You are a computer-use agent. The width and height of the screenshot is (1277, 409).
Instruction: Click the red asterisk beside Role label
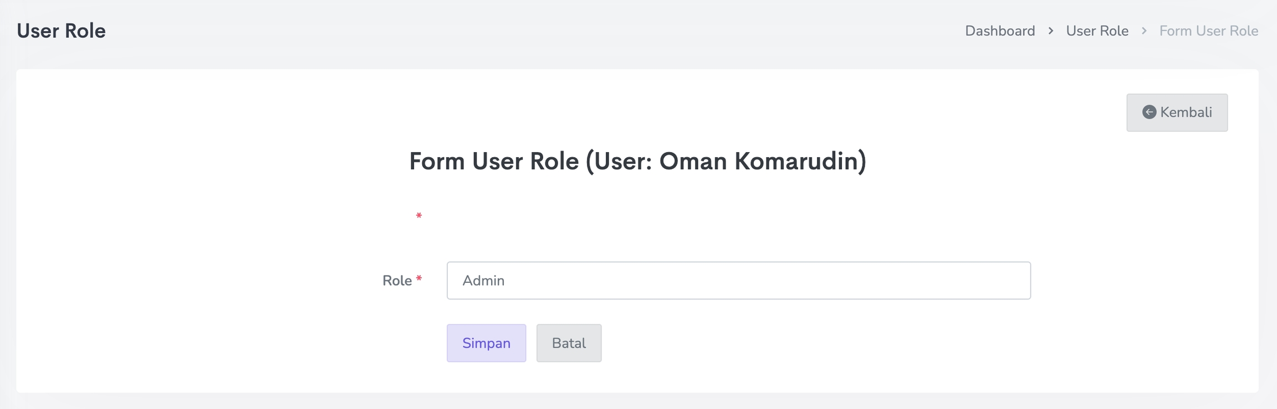[x=419, y=279]
